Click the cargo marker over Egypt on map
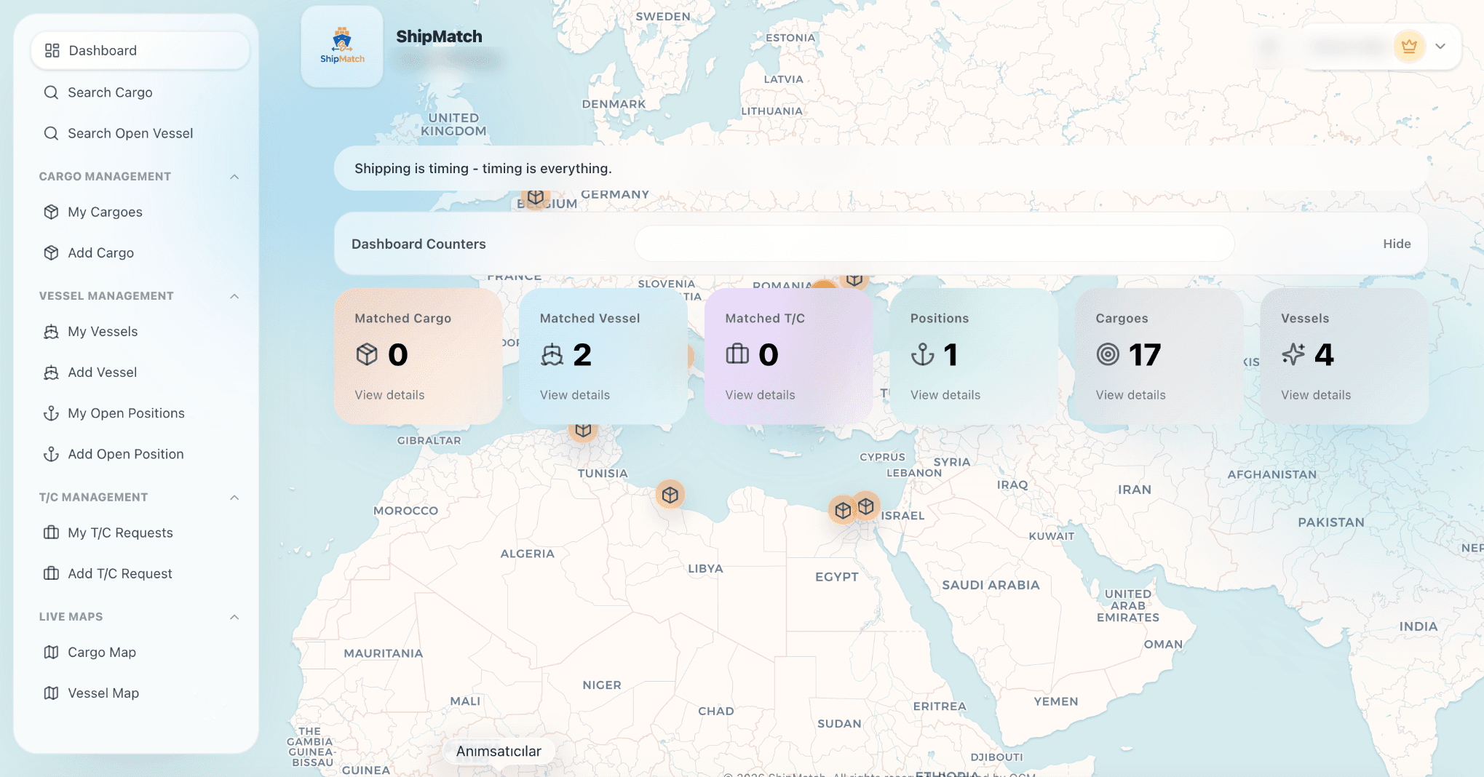 click(x=843, y=509)
